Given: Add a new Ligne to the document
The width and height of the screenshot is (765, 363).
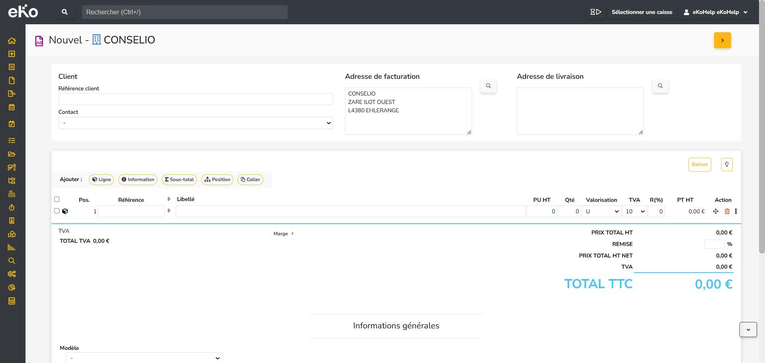Looking at the screenshot, I should click(101, 180).
